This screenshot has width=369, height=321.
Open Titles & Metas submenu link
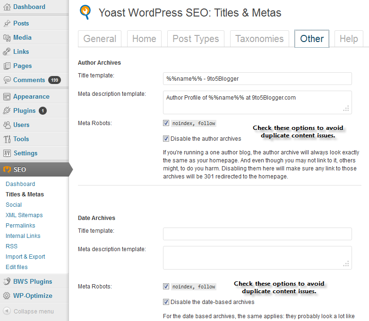25,194
